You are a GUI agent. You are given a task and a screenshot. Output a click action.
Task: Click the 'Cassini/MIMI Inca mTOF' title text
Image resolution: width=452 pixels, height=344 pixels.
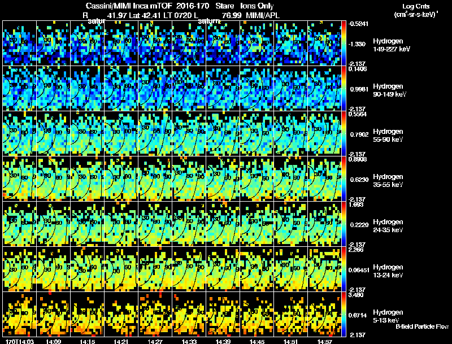[x=129, y=6]
